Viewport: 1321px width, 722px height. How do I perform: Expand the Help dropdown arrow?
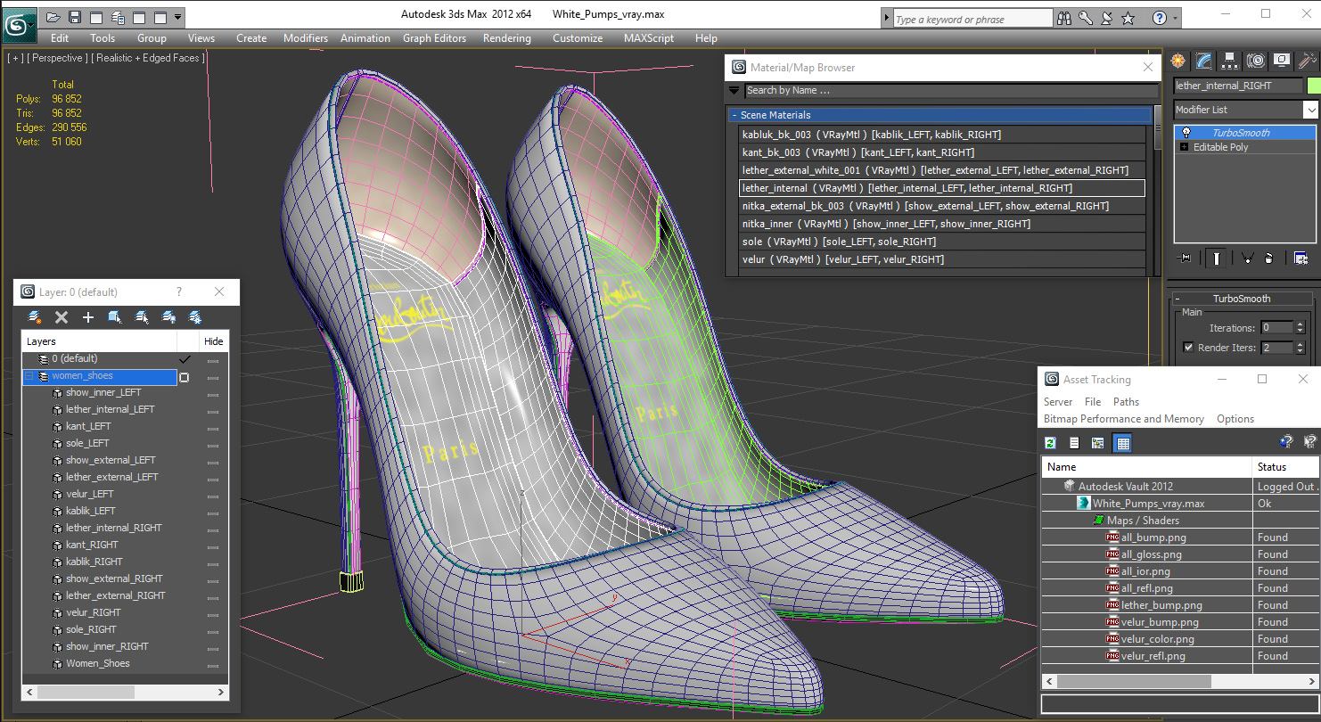1175,18
